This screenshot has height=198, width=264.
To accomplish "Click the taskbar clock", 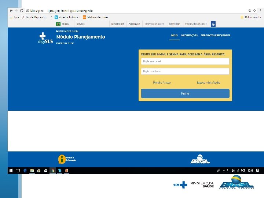I will pos(250,170).
